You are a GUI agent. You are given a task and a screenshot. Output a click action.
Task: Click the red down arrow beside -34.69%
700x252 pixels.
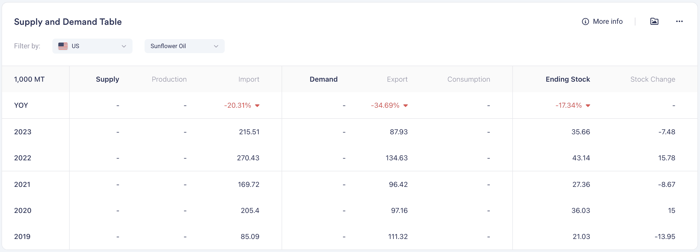[405, 106]
